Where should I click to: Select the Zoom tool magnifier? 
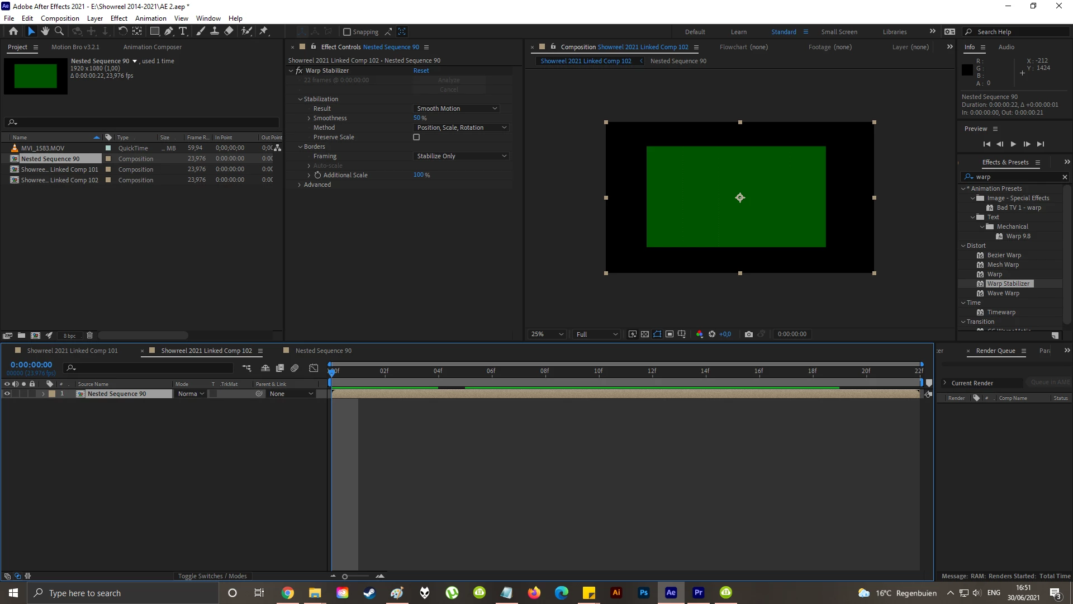[x=59, y=31]
